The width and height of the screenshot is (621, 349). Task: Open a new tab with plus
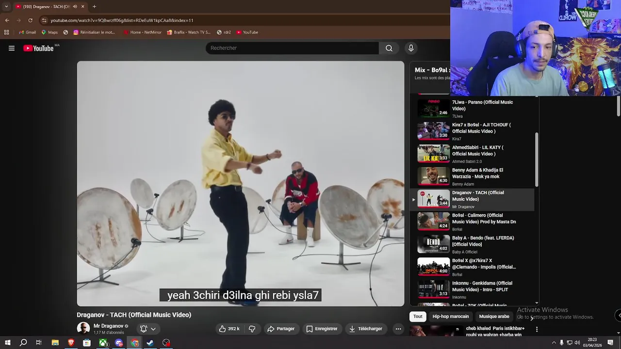(x=94, y=6)
